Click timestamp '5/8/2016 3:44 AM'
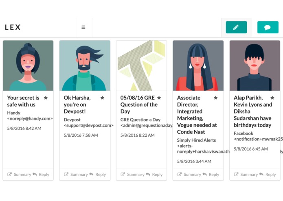The image size is (283, 201). click(x=194, y=162)
